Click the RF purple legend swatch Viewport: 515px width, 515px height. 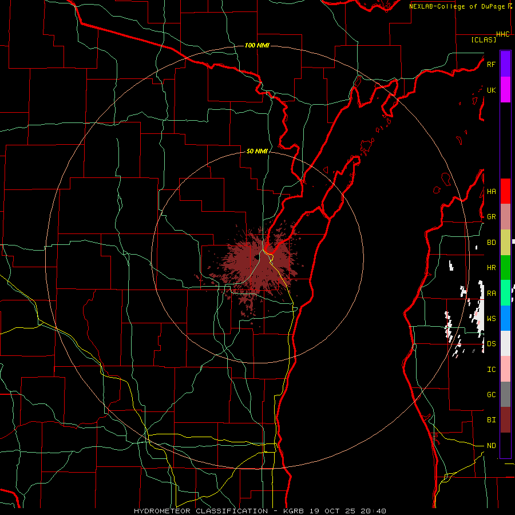point(505,64)
